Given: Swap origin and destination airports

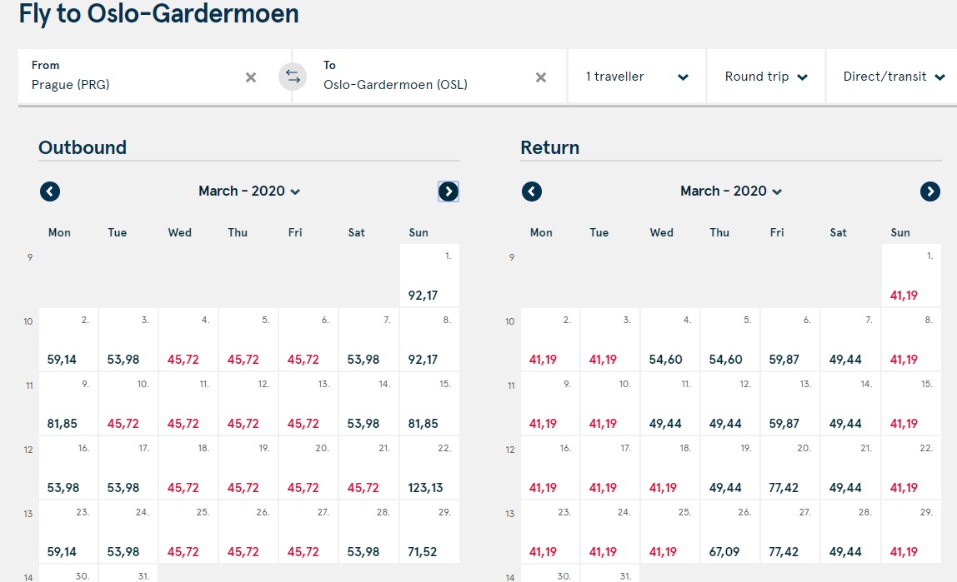Looking at the screenshot, I should point(293,77).
